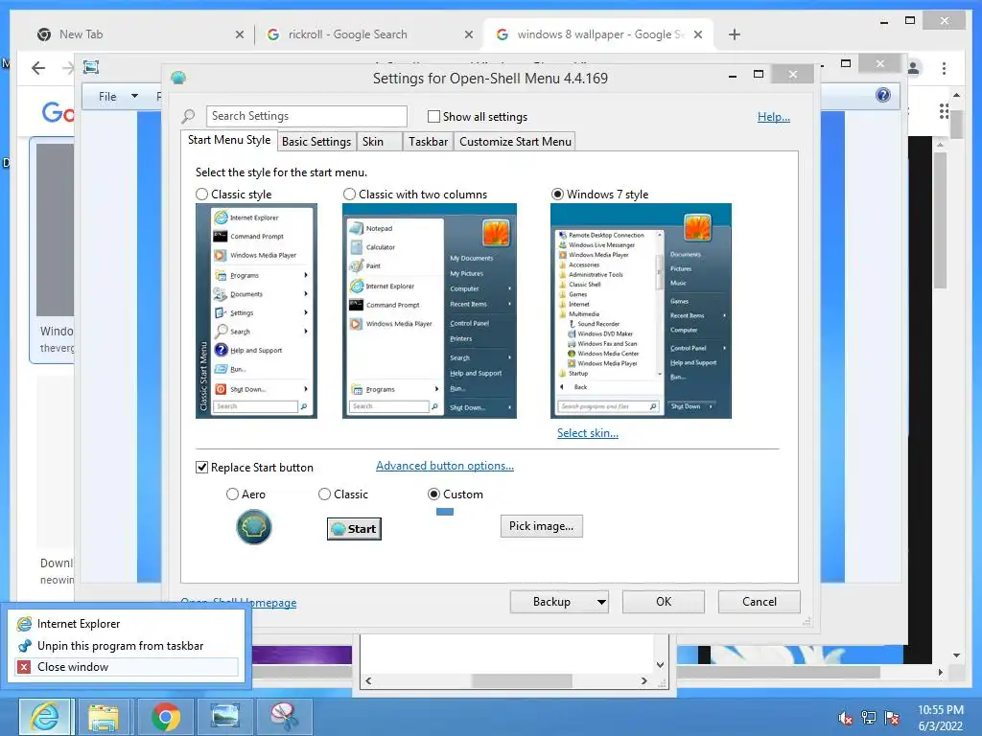Choose the Aero start button radio
The image size is (982, 736).
coord(232,494)
